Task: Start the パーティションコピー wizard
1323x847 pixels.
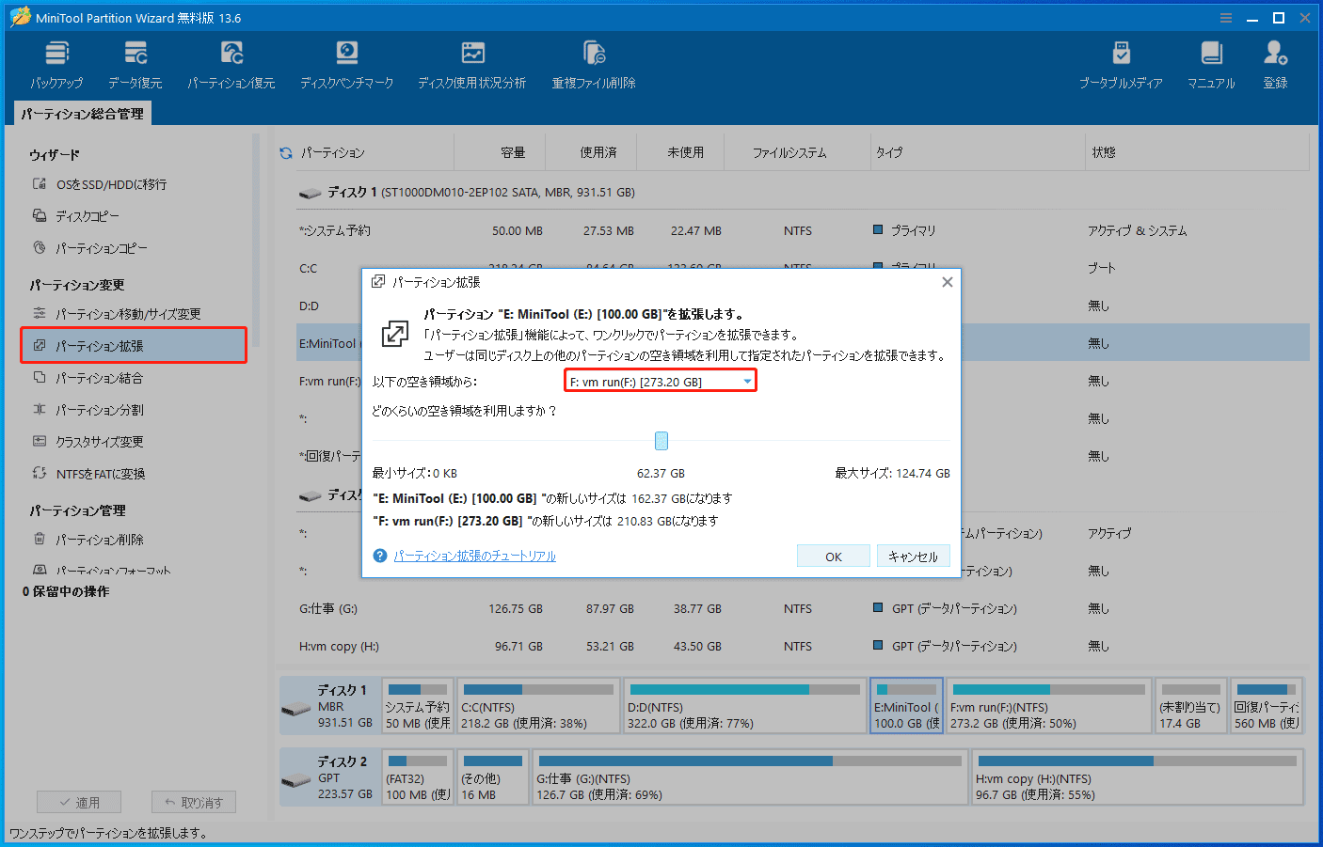Action: [x=102, y=248]
